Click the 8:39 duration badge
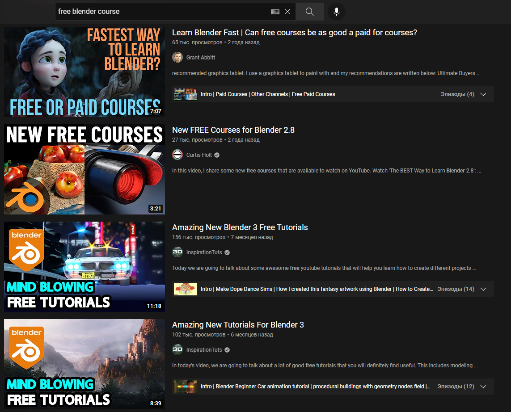The image size is (511, 412). coord(156,403)
